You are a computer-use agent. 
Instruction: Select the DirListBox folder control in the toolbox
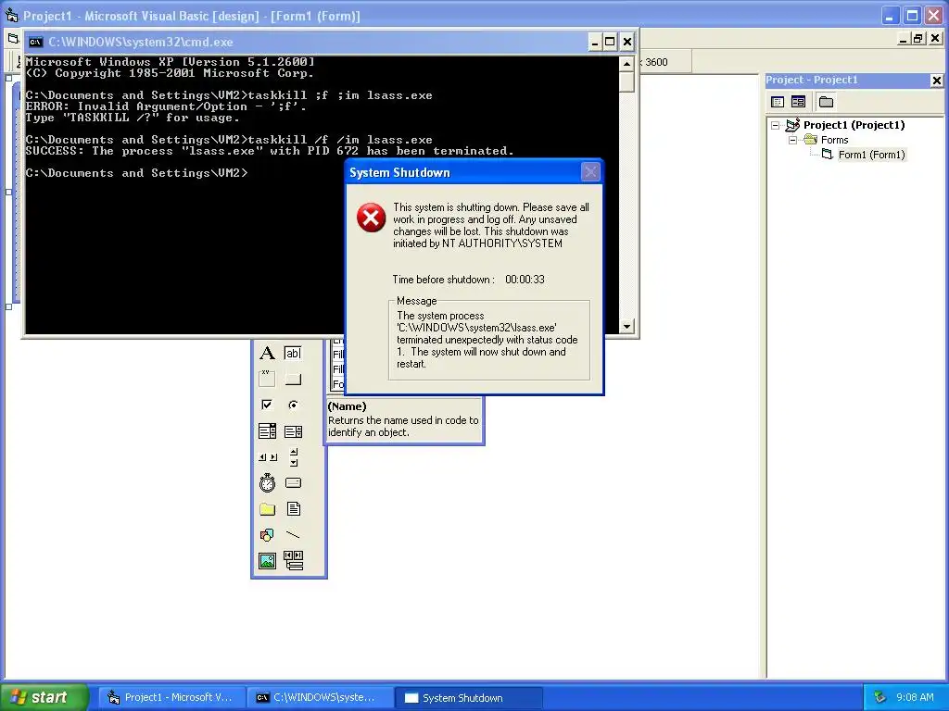pos(267,509)
